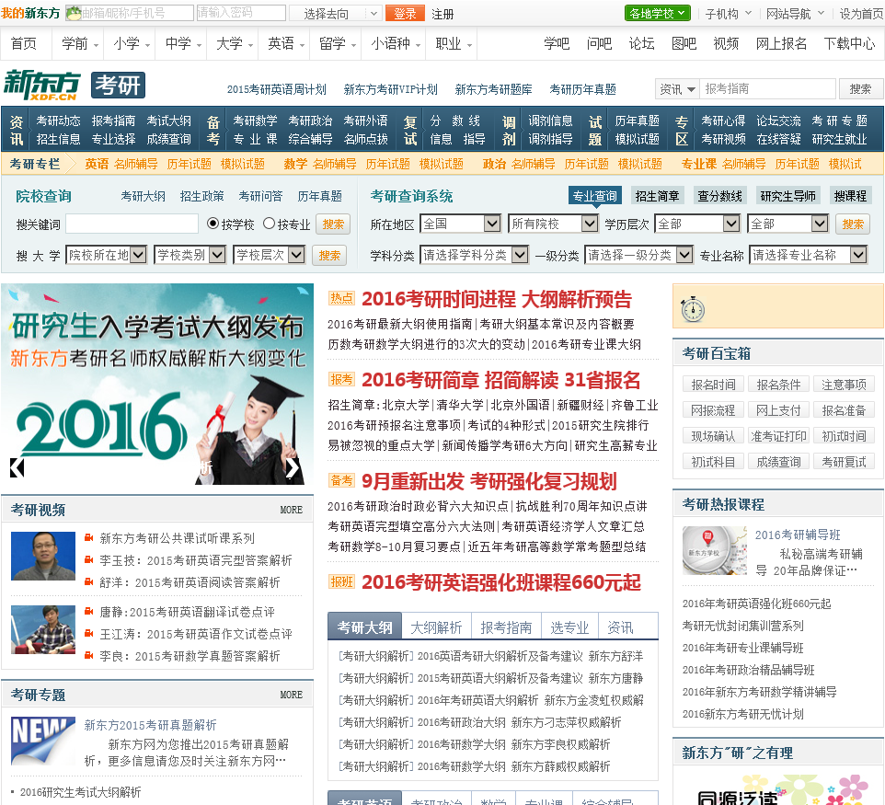Click the stopwatch icon in countdown box
Image resolution: width=885 pixels, height=805 pixels.
tap(693, 309)
